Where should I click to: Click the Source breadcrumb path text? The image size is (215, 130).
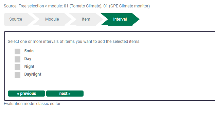pyautogui.click(x=77, y=6)
